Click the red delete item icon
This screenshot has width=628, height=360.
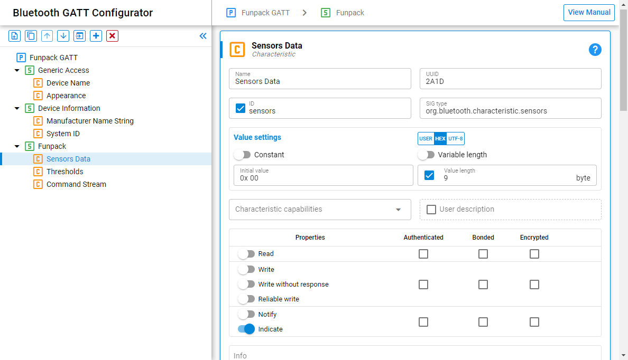(112, 36)
